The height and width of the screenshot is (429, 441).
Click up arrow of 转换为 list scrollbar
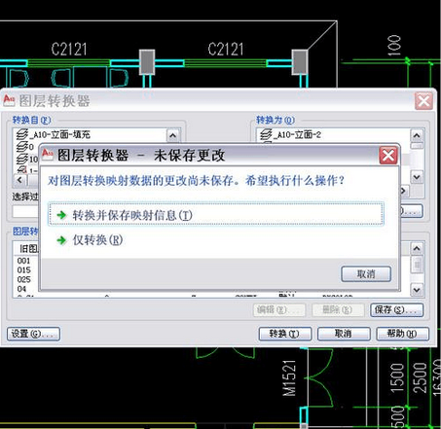pos(417,135)
